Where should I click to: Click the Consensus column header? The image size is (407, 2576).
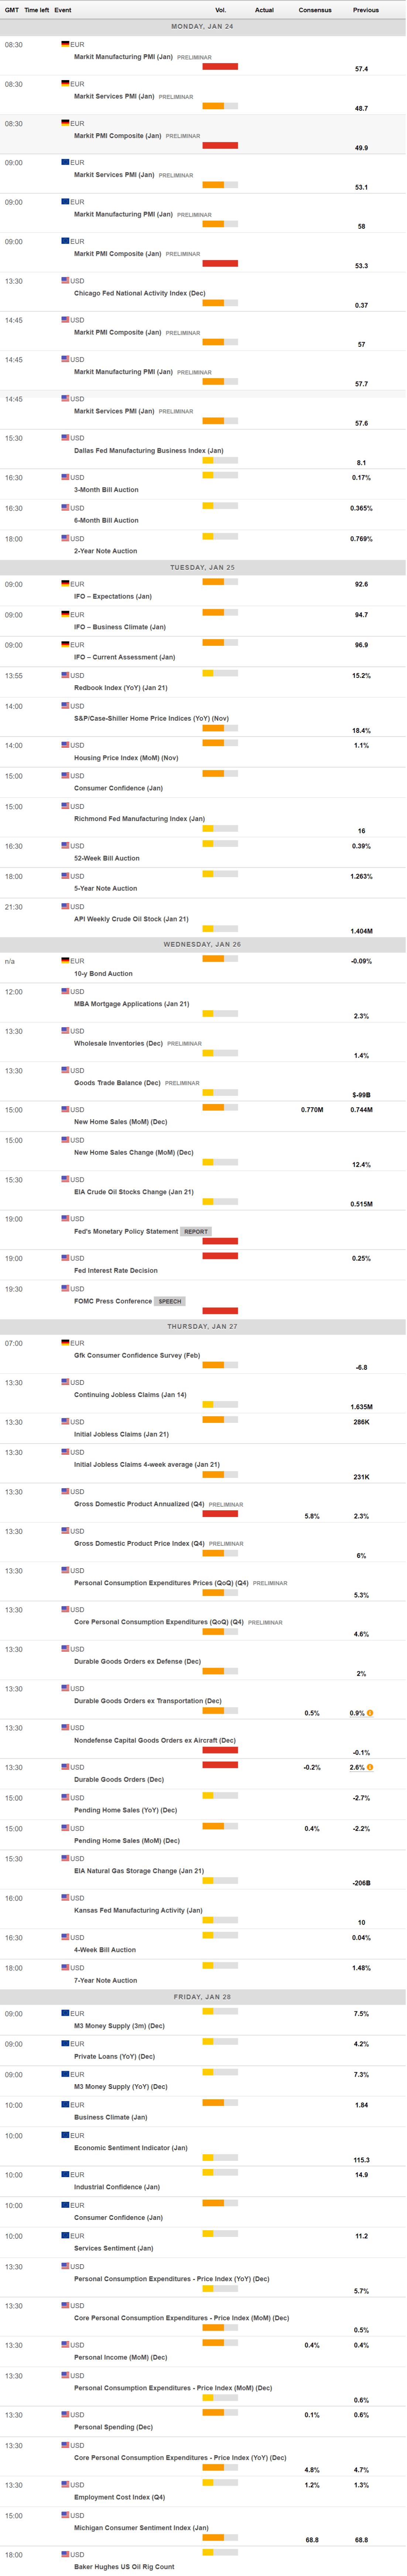[x=315, y=10]
